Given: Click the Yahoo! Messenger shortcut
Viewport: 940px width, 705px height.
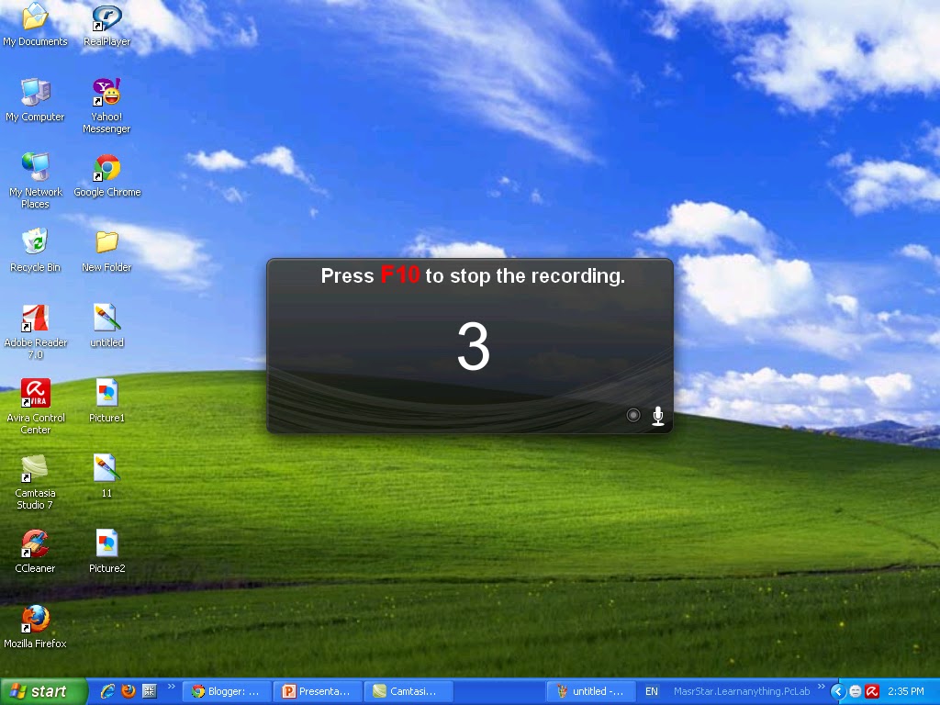Looking at the screenshot, I should point(106,106).
